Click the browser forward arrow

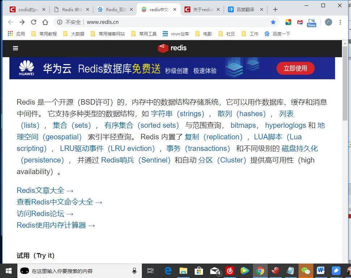[x=22, y=22]
